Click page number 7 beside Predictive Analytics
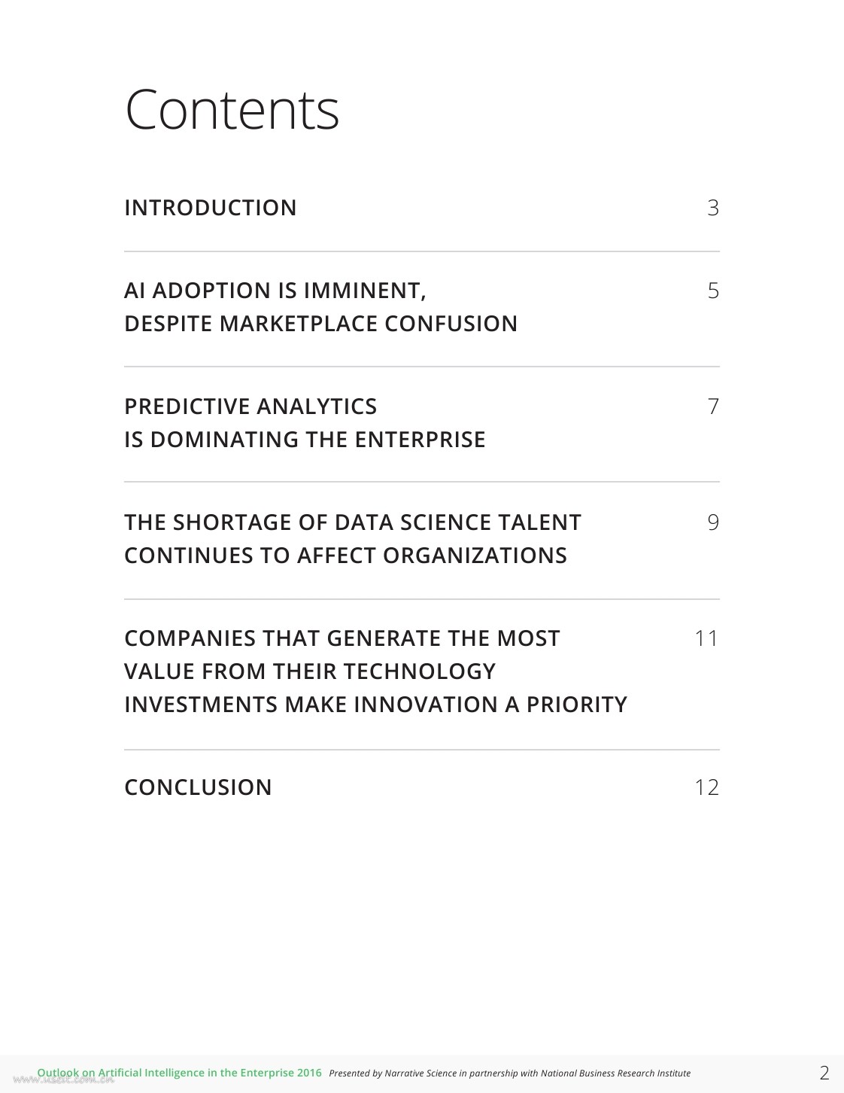Image resolution: width=844 pixels, height=1093 pixels. tap(713, 406)
